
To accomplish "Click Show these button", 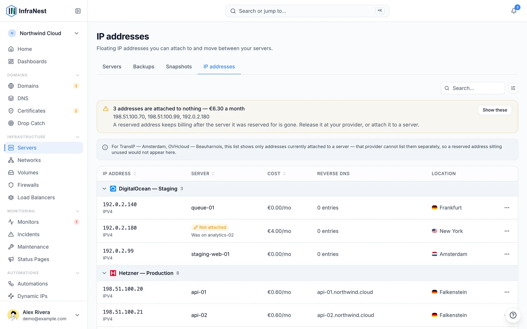I will pos(495,110).
